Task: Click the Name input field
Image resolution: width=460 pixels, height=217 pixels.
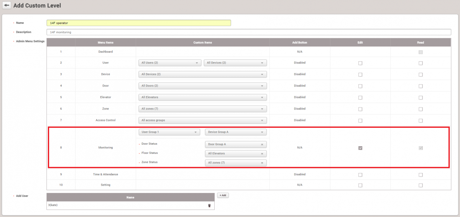Action: coord(139,23)
